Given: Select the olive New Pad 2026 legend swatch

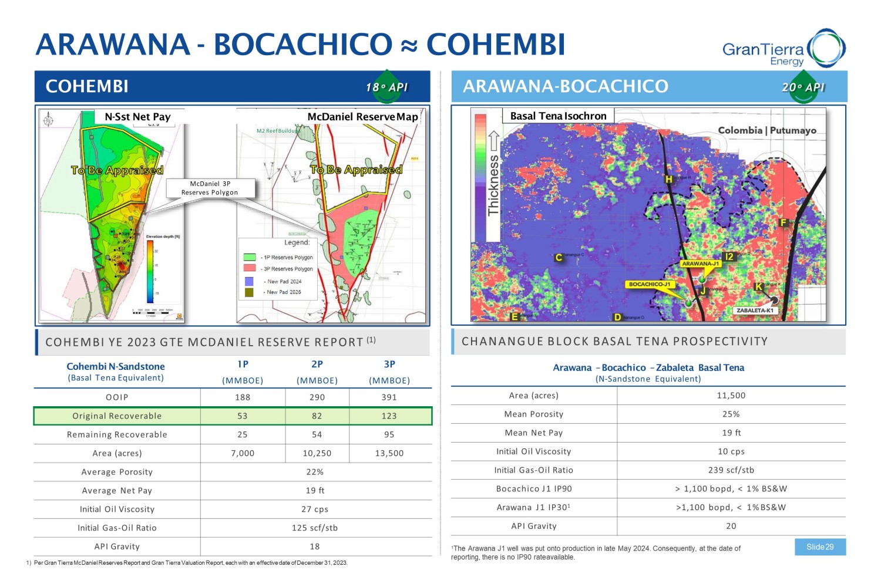Looking at the screenshot, I should pyautogui.click(x=249, y=292).
